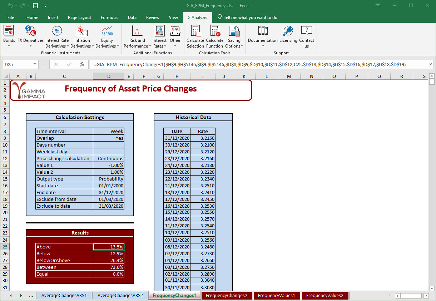Expand Documentation dropdown arrow
The width and height of the screenshot is (436, 301).
263,46
